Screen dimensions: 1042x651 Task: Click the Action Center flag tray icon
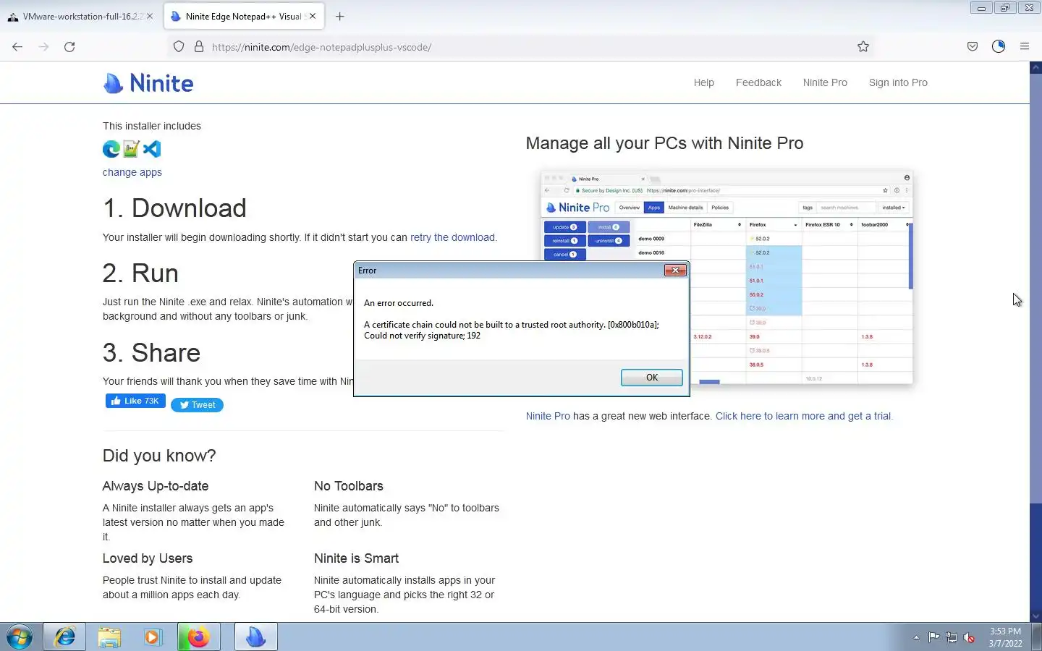933,637
